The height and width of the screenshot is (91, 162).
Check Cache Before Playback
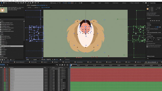pyautogui.click(x=147, y=29)
